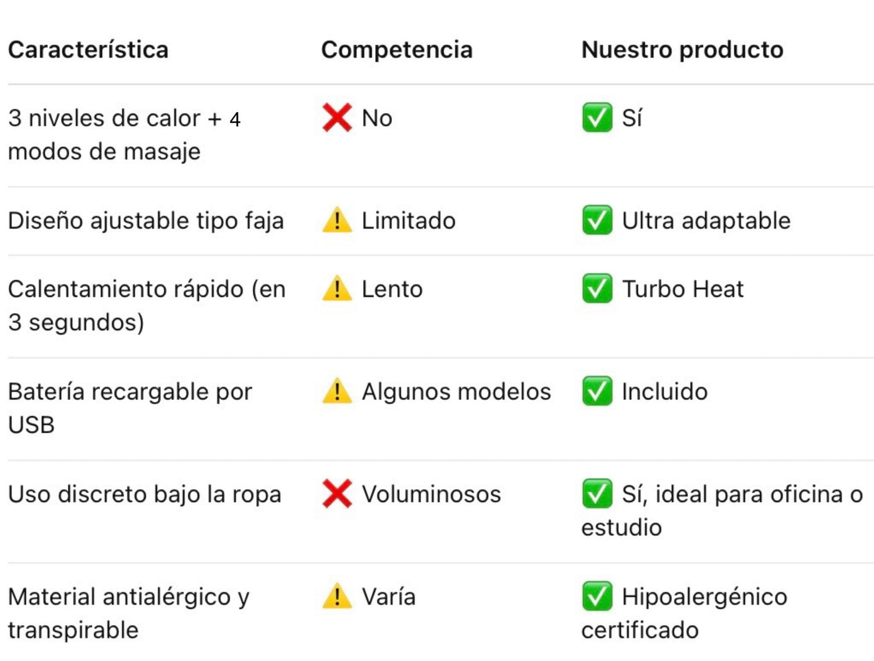Click the Batería recargable por USB text
874x661 pixels.
[x=130, y=408]
